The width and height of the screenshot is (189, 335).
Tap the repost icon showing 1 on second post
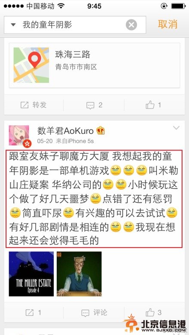point(34,313)
